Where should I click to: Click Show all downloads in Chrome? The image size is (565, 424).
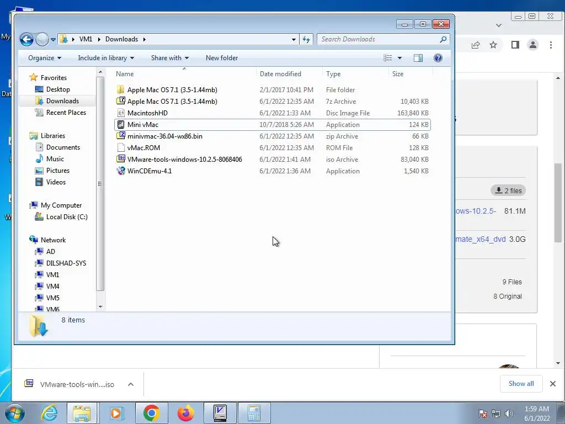521,384
